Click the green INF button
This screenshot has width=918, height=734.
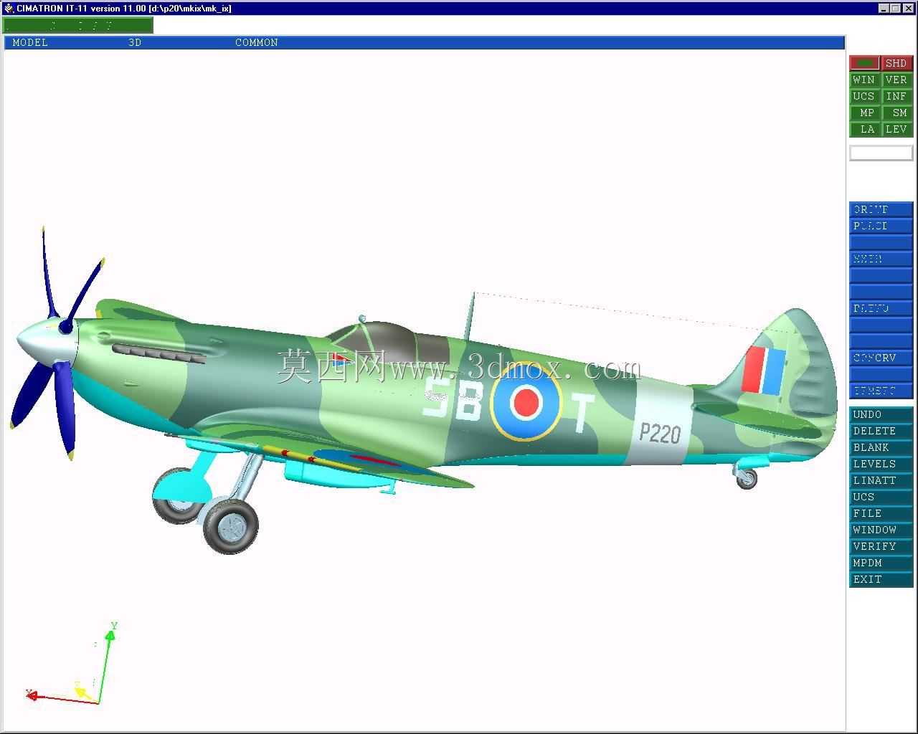click(897, 96)
